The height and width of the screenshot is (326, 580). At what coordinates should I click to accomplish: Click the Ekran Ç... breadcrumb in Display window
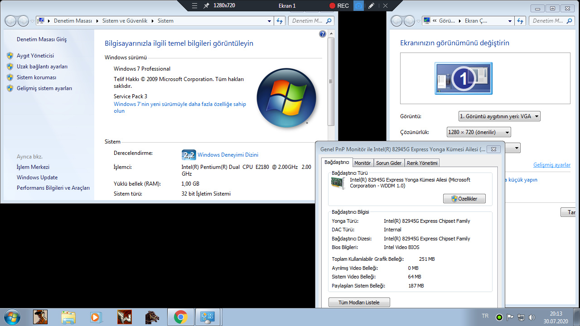[476, 21]
